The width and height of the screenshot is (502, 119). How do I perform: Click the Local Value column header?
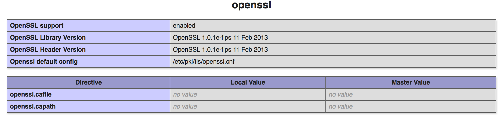tap(248, 82)
